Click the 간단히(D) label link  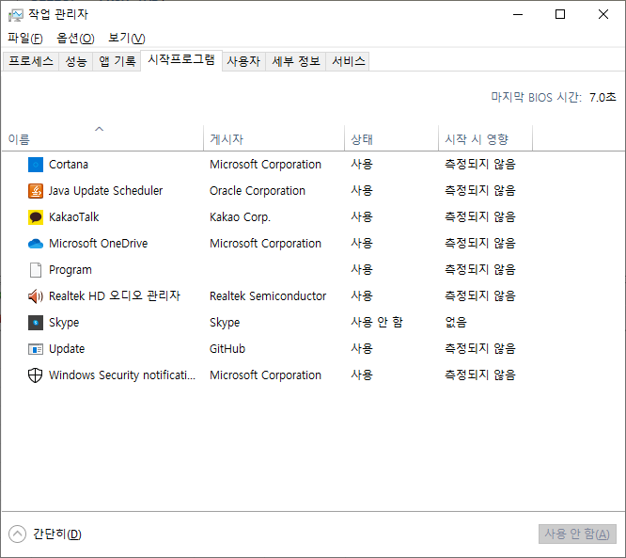click(x=57, y=534)
